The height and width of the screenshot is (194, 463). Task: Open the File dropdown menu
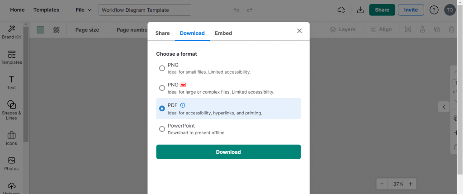click(x=84, y=10)
